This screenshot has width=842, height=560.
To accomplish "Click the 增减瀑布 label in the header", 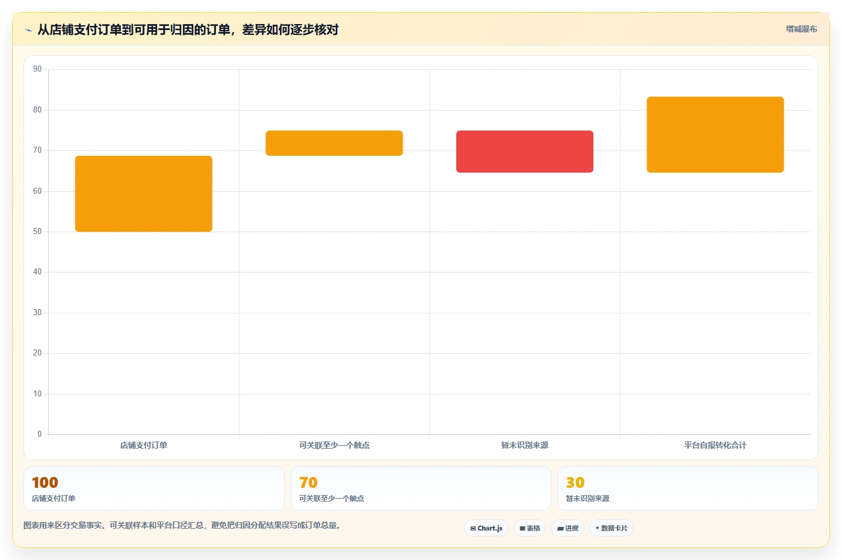I will [801, 29].
